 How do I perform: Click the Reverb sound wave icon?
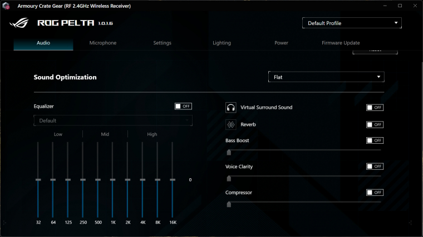tap(230, 124)
